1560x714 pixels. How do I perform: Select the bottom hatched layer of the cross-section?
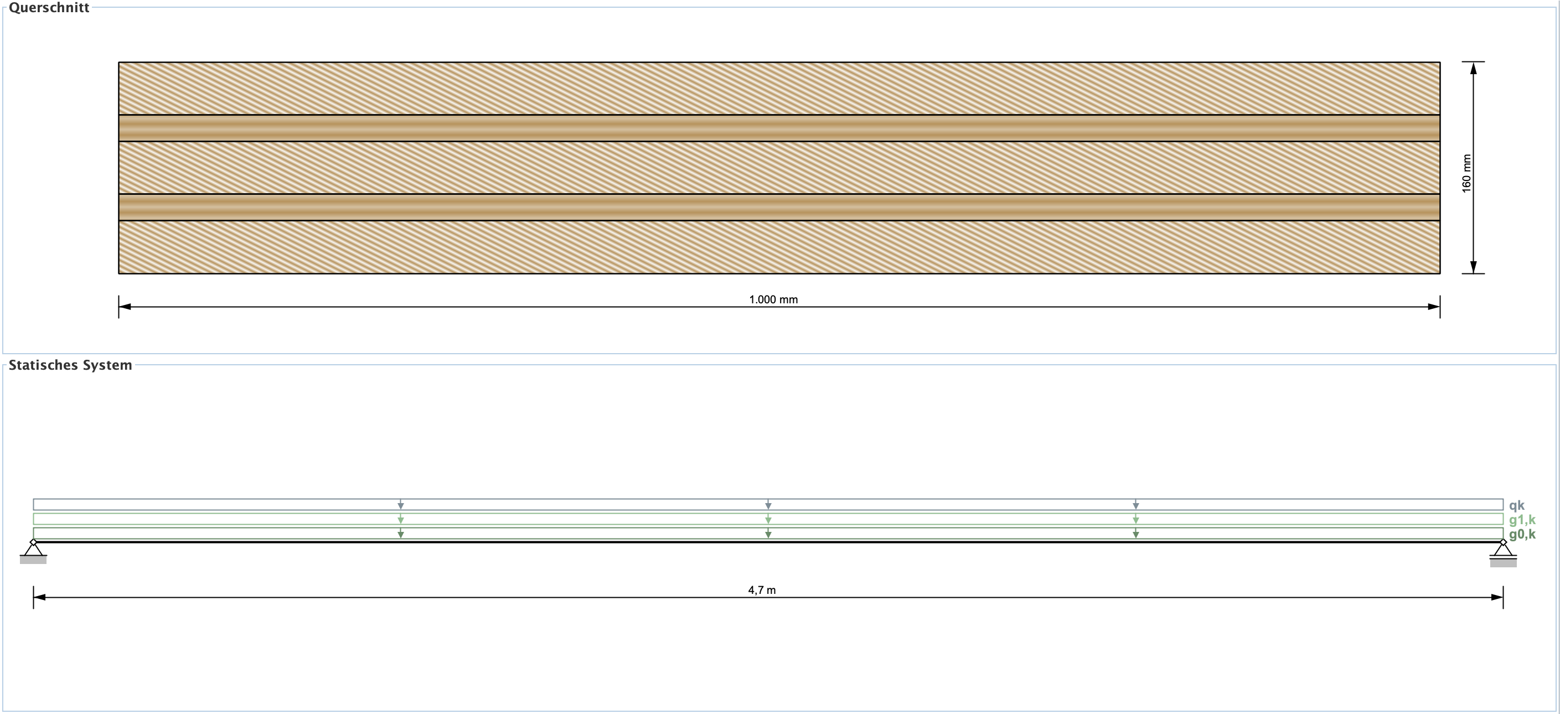779,247
